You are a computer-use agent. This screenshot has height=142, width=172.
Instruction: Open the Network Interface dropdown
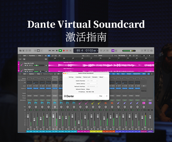[x=92, y=86]
